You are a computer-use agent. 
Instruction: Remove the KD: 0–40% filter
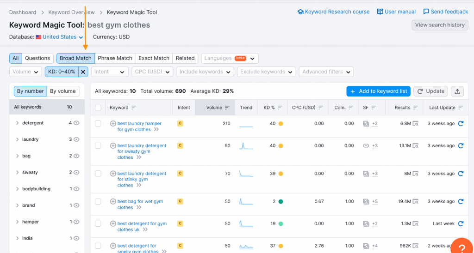(83, 72)
